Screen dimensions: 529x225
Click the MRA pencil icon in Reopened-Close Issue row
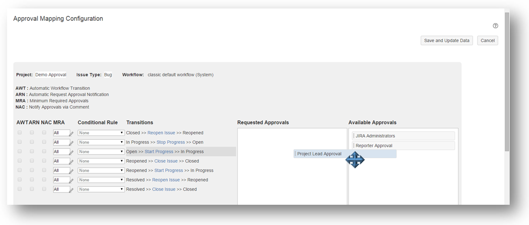pyautogui.click(x=72, y=162)
